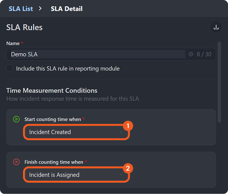Click the chevron arrow in the Start counting dropdown
The image size is (228, 194).
click(x=121, y=132)
